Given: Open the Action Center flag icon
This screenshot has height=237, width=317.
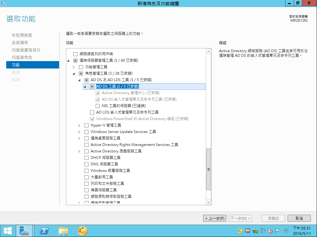Looking at the screenshot, I should click(277, 231).
